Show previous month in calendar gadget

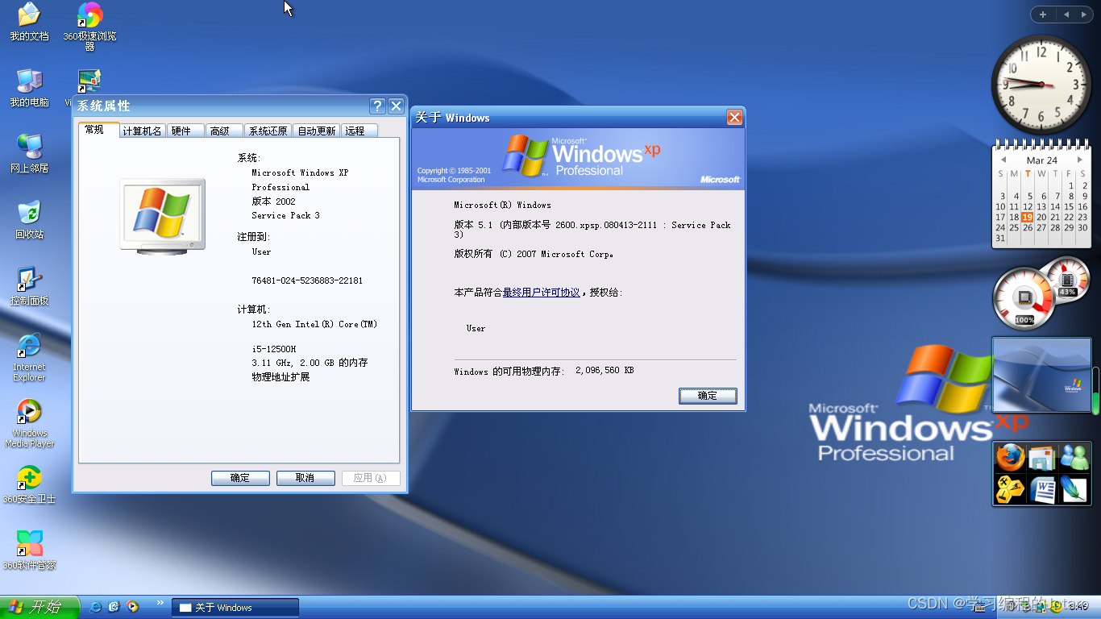[x=1003, y=160]
